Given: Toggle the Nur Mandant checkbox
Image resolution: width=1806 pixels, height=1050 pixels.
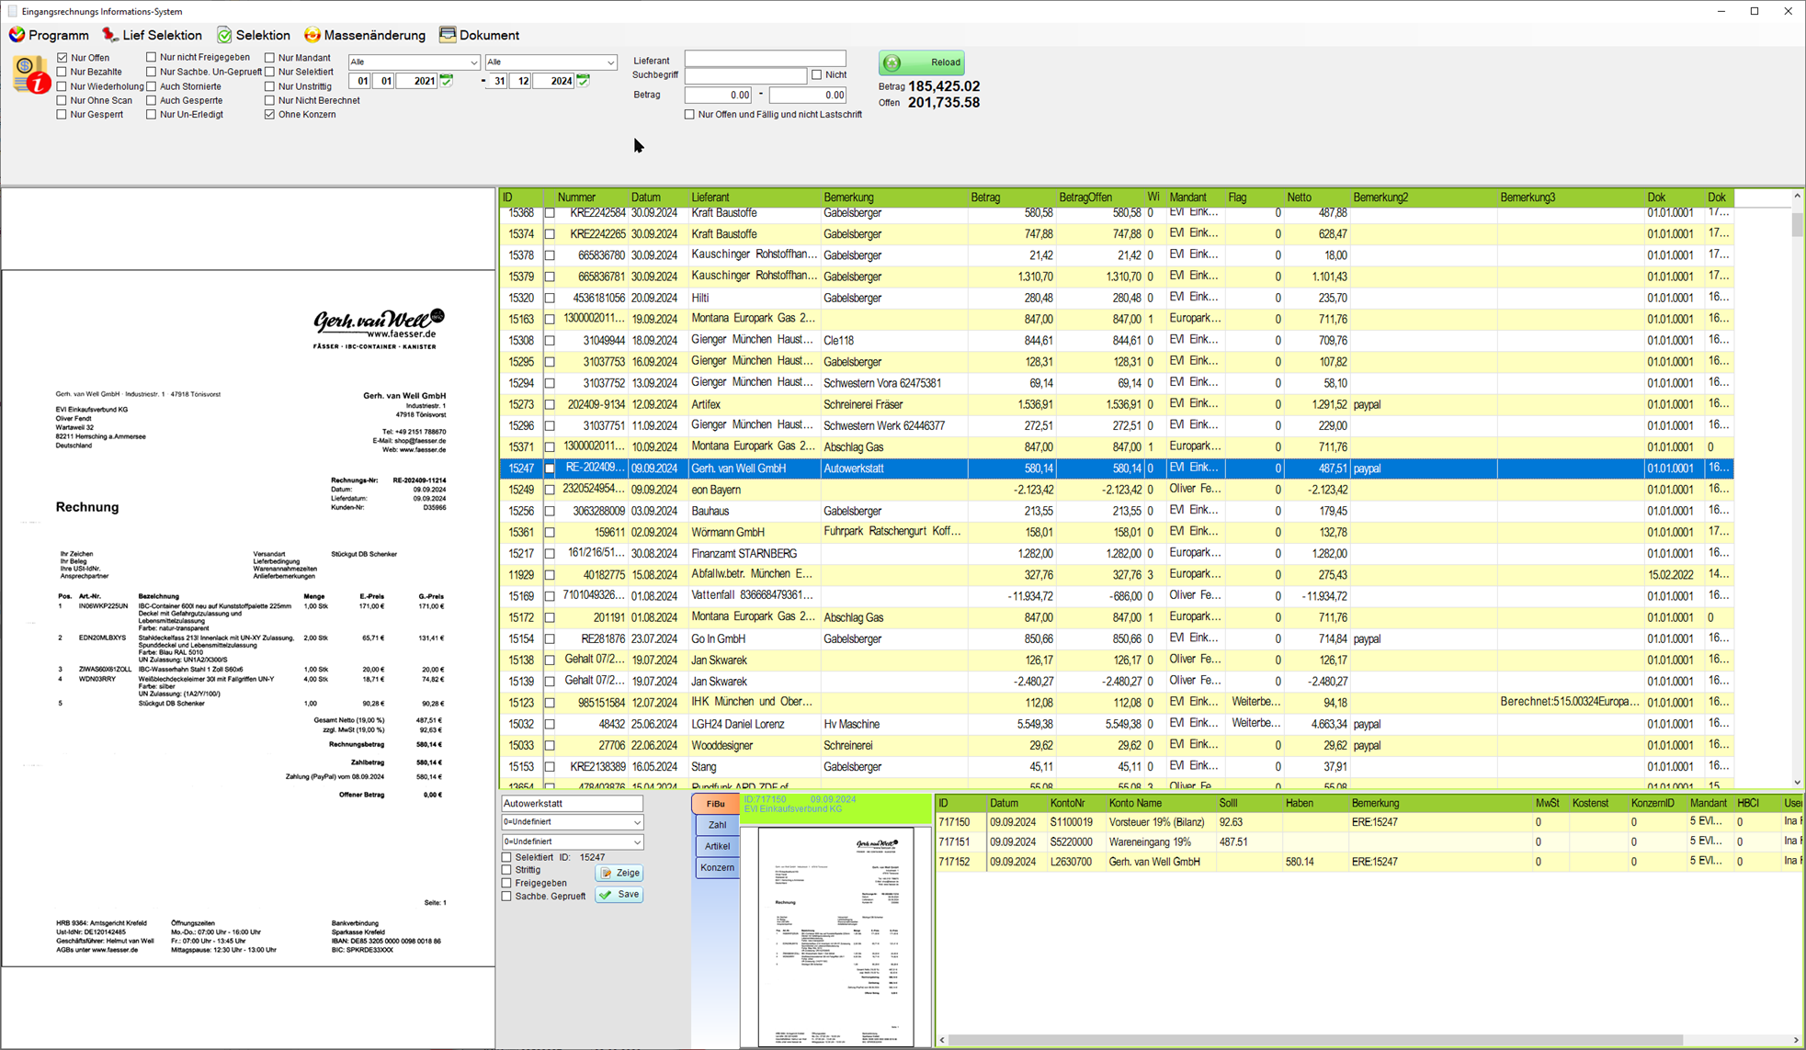Looking at the screenshot, I should tap(270, 58).
